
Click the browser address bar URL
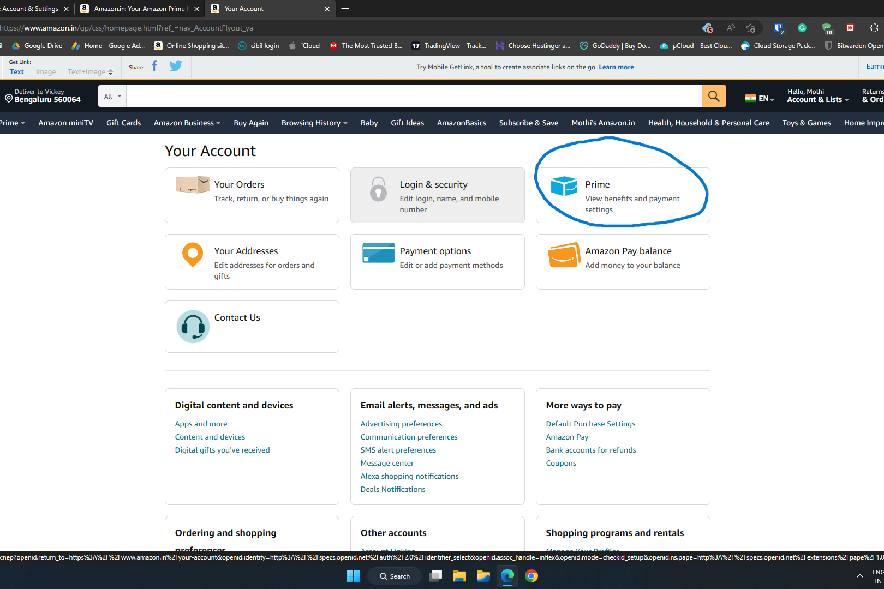click(127, 28)
